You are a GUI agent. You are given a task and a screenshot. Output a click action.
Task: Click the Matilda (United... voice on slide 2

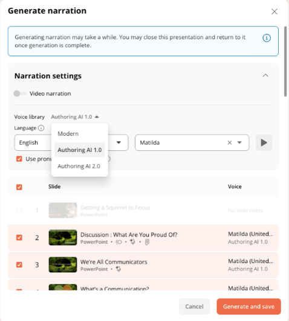(x=251, y=234)
